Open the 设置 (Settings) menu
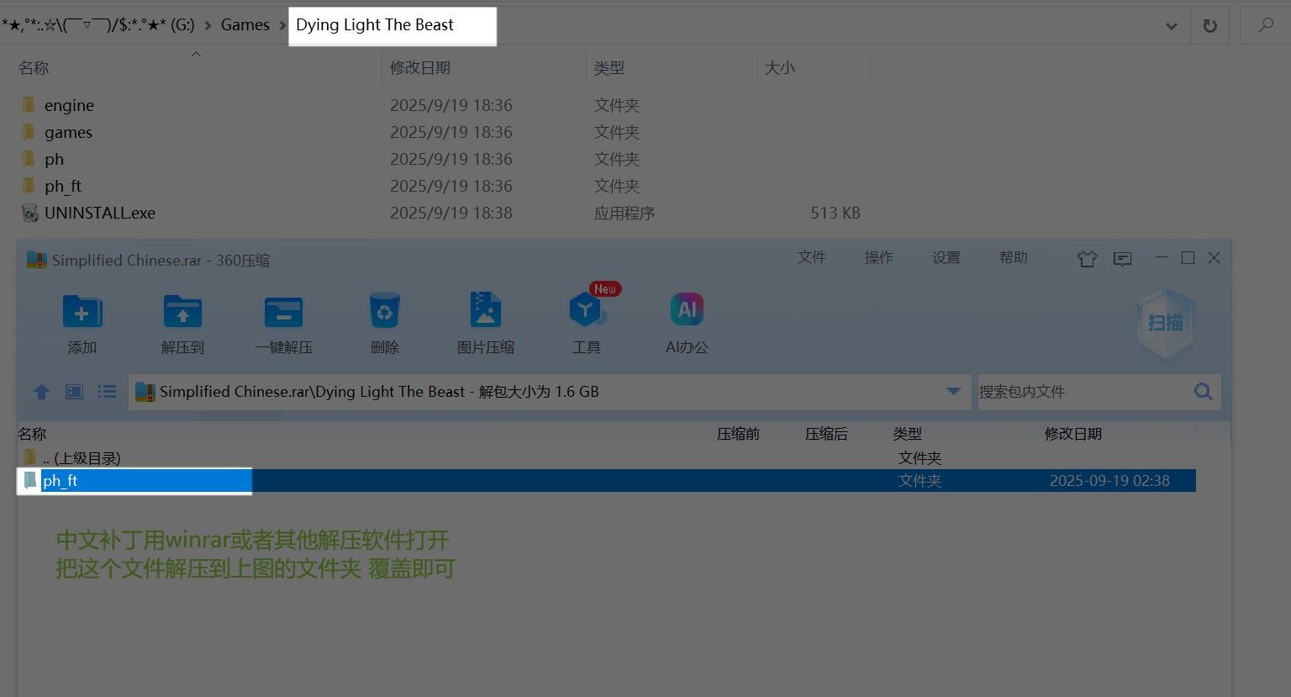This screenshot has width=1291, height=697. pos(946,257)
